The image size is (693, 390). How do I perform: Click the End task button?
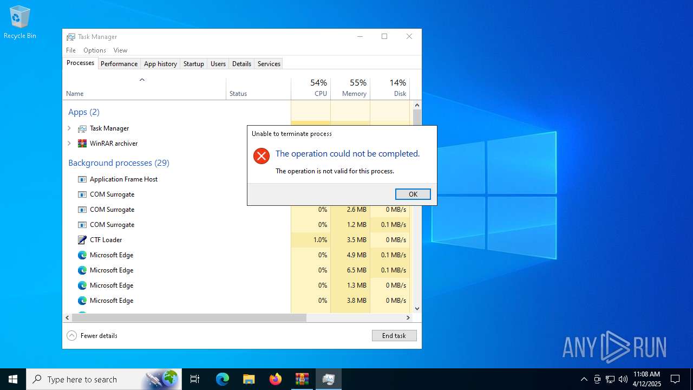tap(394, 336)
